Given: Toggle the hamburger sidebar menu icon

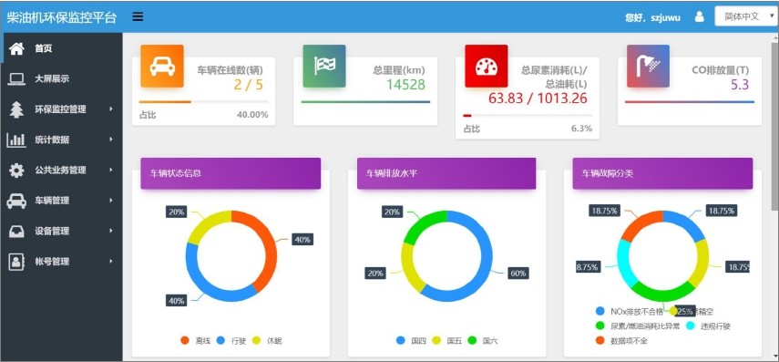Looking at the screenshot, I should tap(138, 17).
